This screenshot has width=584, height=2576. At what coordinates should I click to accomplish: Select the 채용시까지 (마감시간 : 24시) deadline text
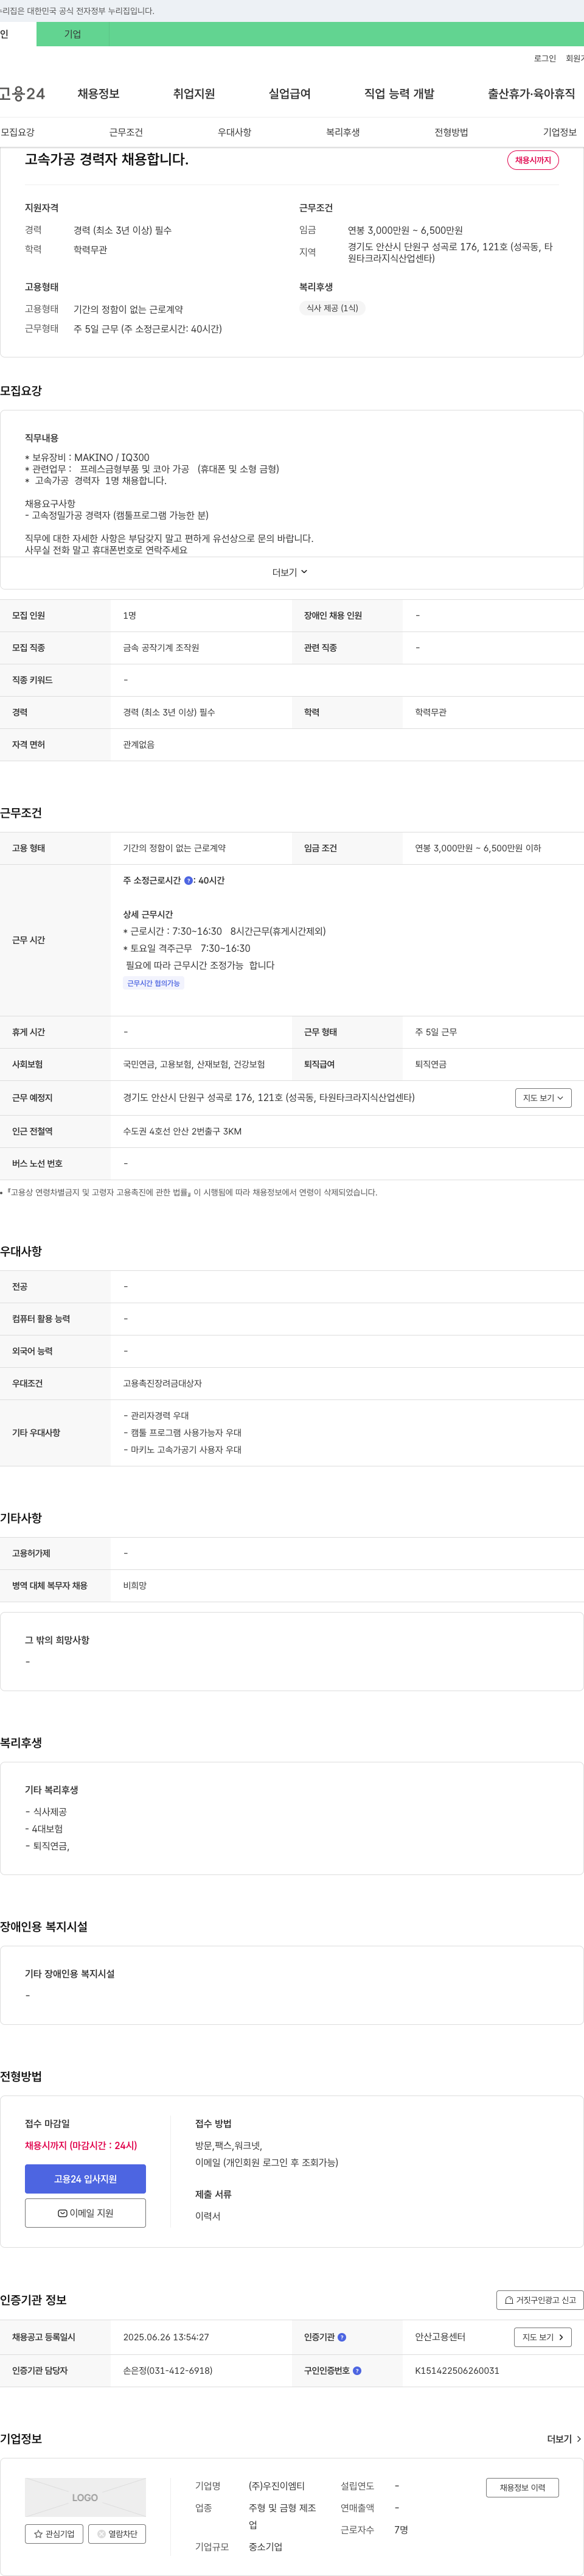(x=81, y=2145)
